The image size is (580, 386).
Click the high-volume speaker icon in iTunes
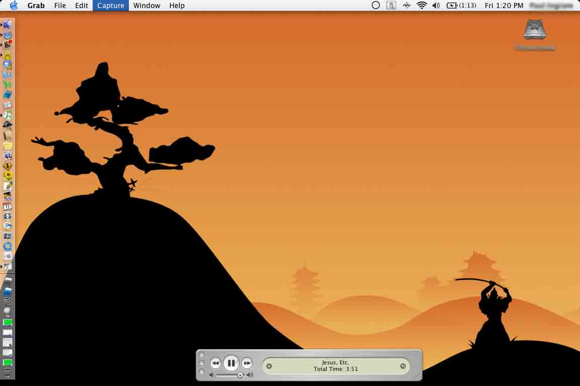click(250, 375)
